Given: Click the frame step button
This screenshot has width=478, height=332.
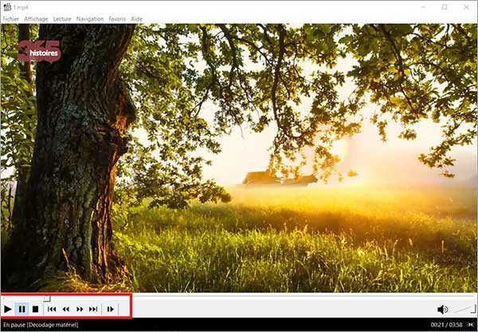Looking at the screenshot, I should [111, 309].
